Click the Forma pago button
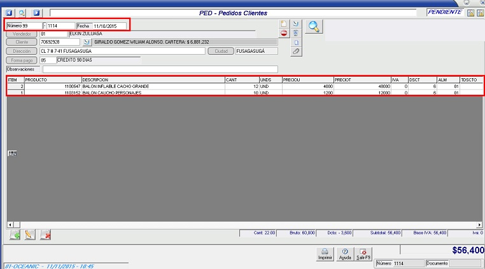 click(x=22, y=60)
